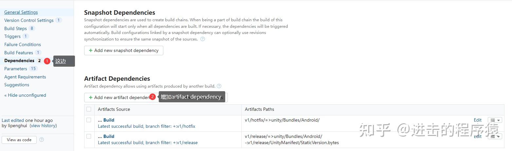Click the View as code button

19,140
